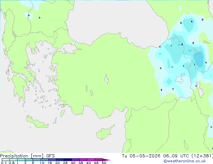
Task: Click the legend label 20
Action: tap(57, 163)
